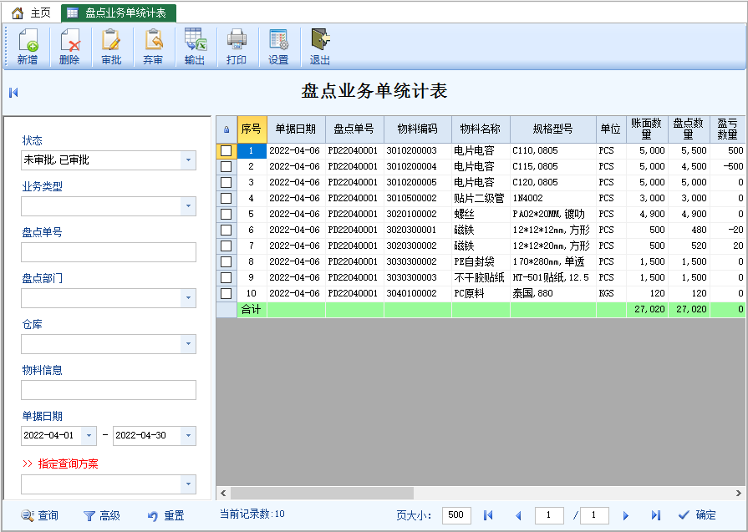
Task: Click the home icon on 主页 tab
Action: coord(18,13)
